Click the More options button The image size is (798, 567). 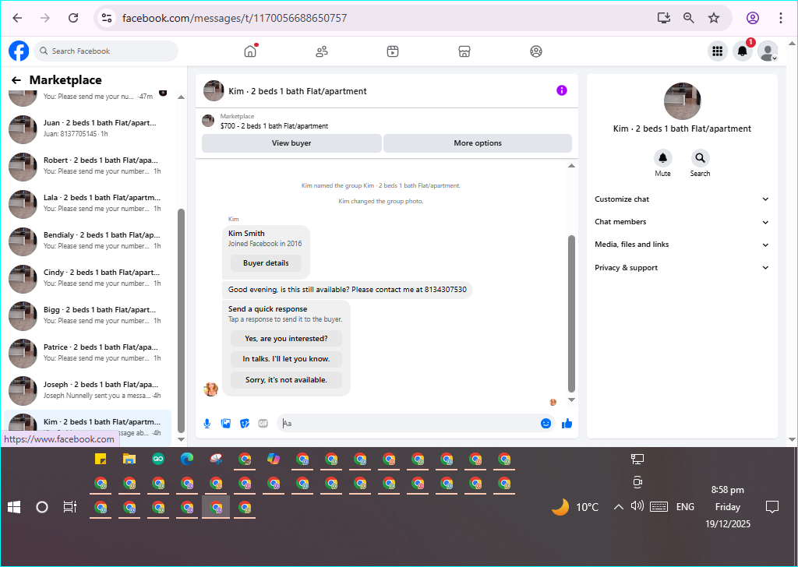point(478,143)
